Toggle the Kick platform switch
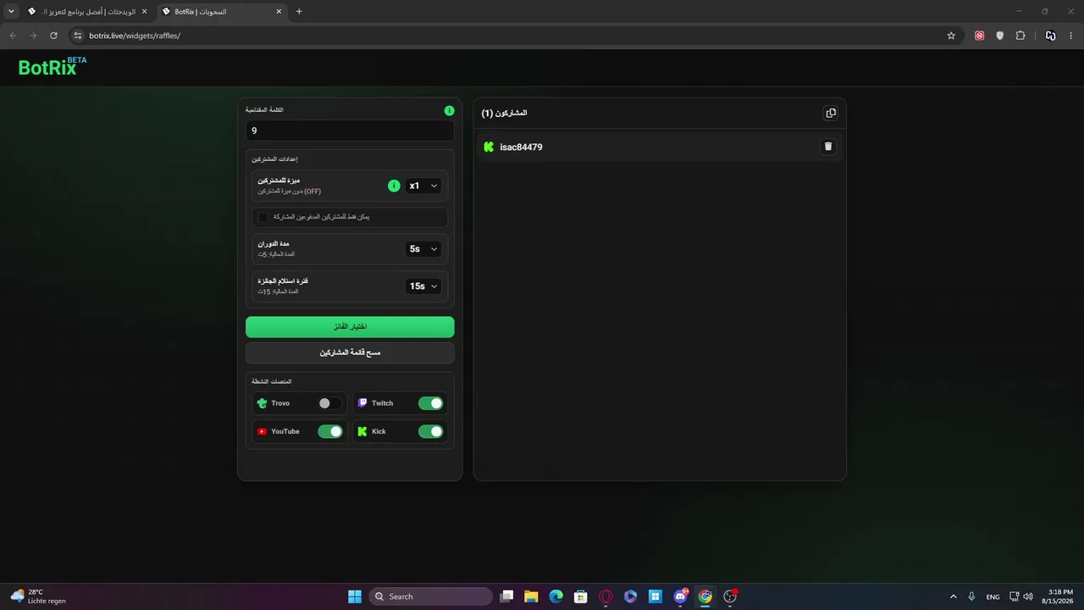 pos(431,431)
